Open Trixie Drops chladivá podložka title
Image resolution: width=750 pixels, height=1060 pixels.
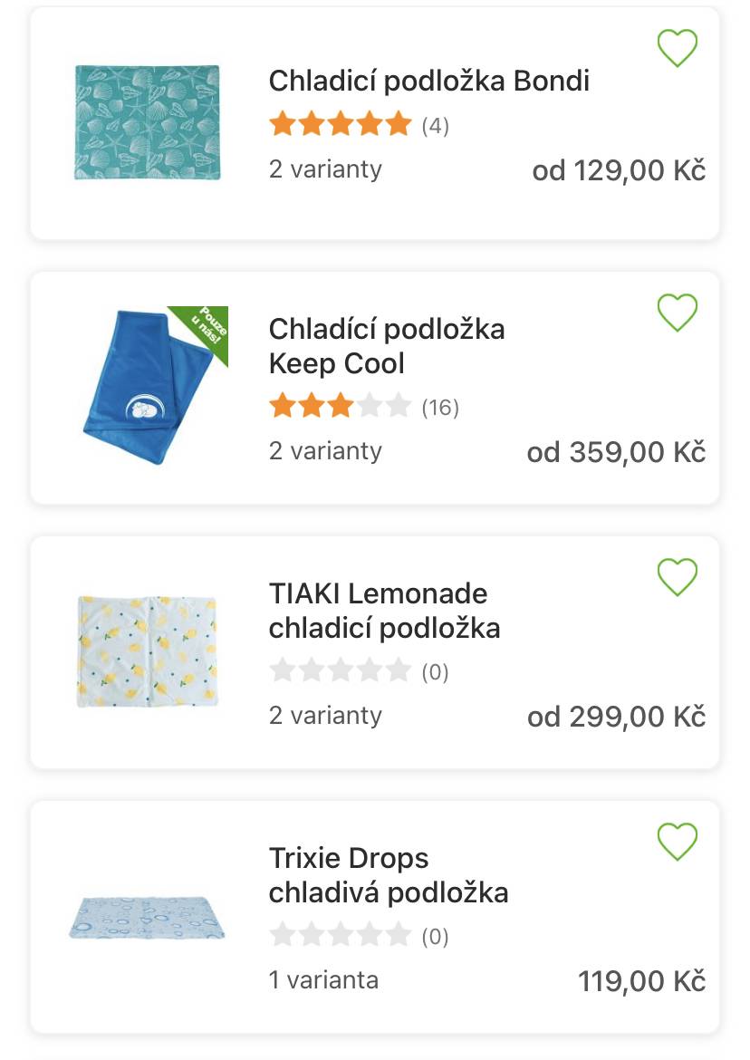click(x=389, y=875)
